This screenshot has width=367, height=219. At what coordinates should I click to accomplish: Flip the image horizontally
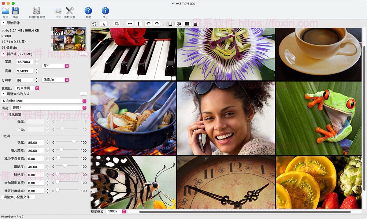(130, 24)
